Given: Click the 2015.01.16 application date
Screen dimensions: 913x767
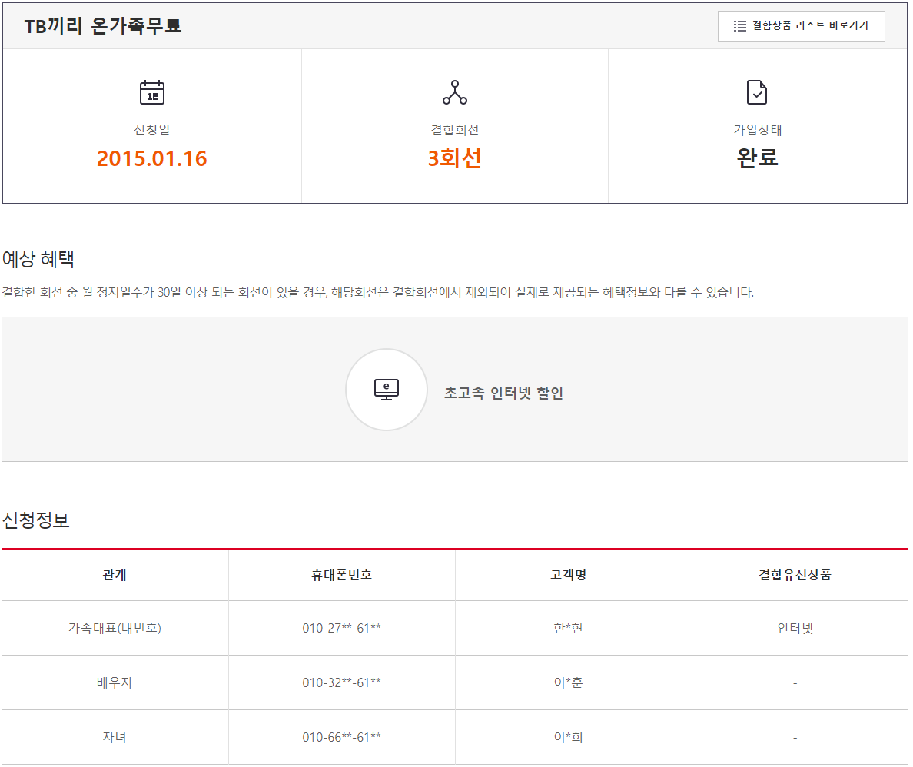Looking at the screenshot, I should (152, 158).
